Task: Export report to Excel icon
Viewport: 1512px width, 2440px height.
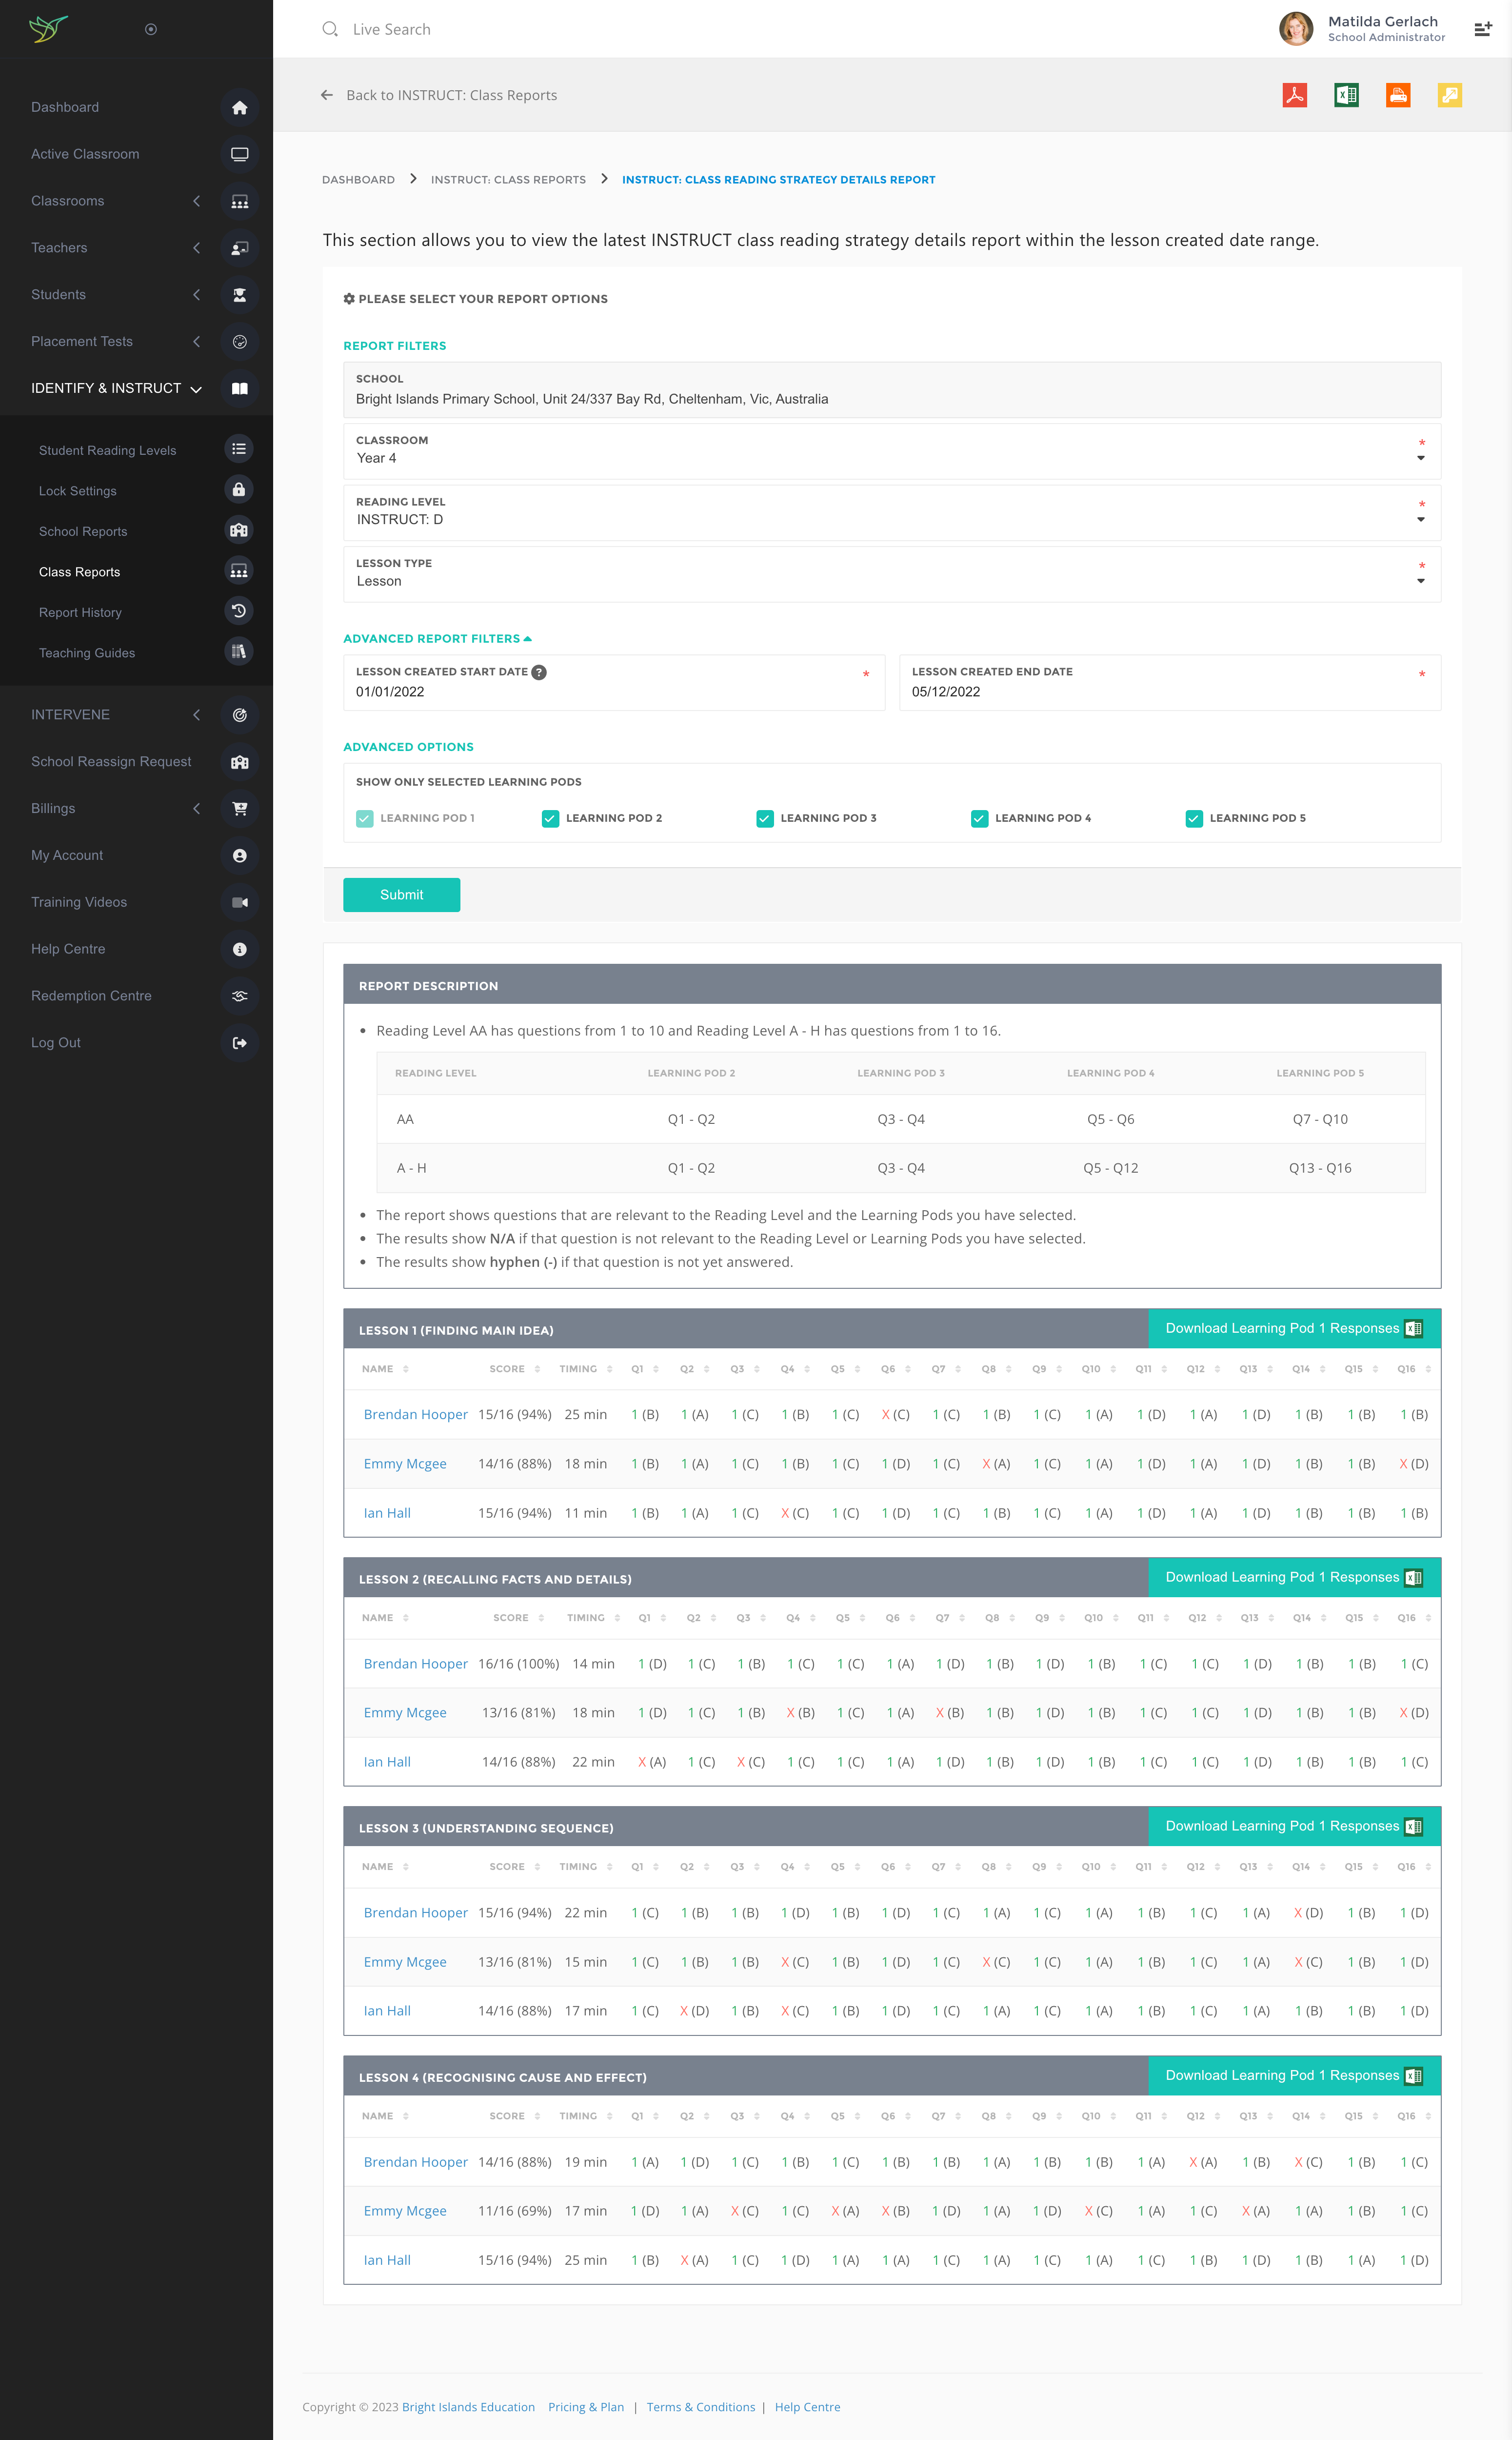Action: (1346, 95)
